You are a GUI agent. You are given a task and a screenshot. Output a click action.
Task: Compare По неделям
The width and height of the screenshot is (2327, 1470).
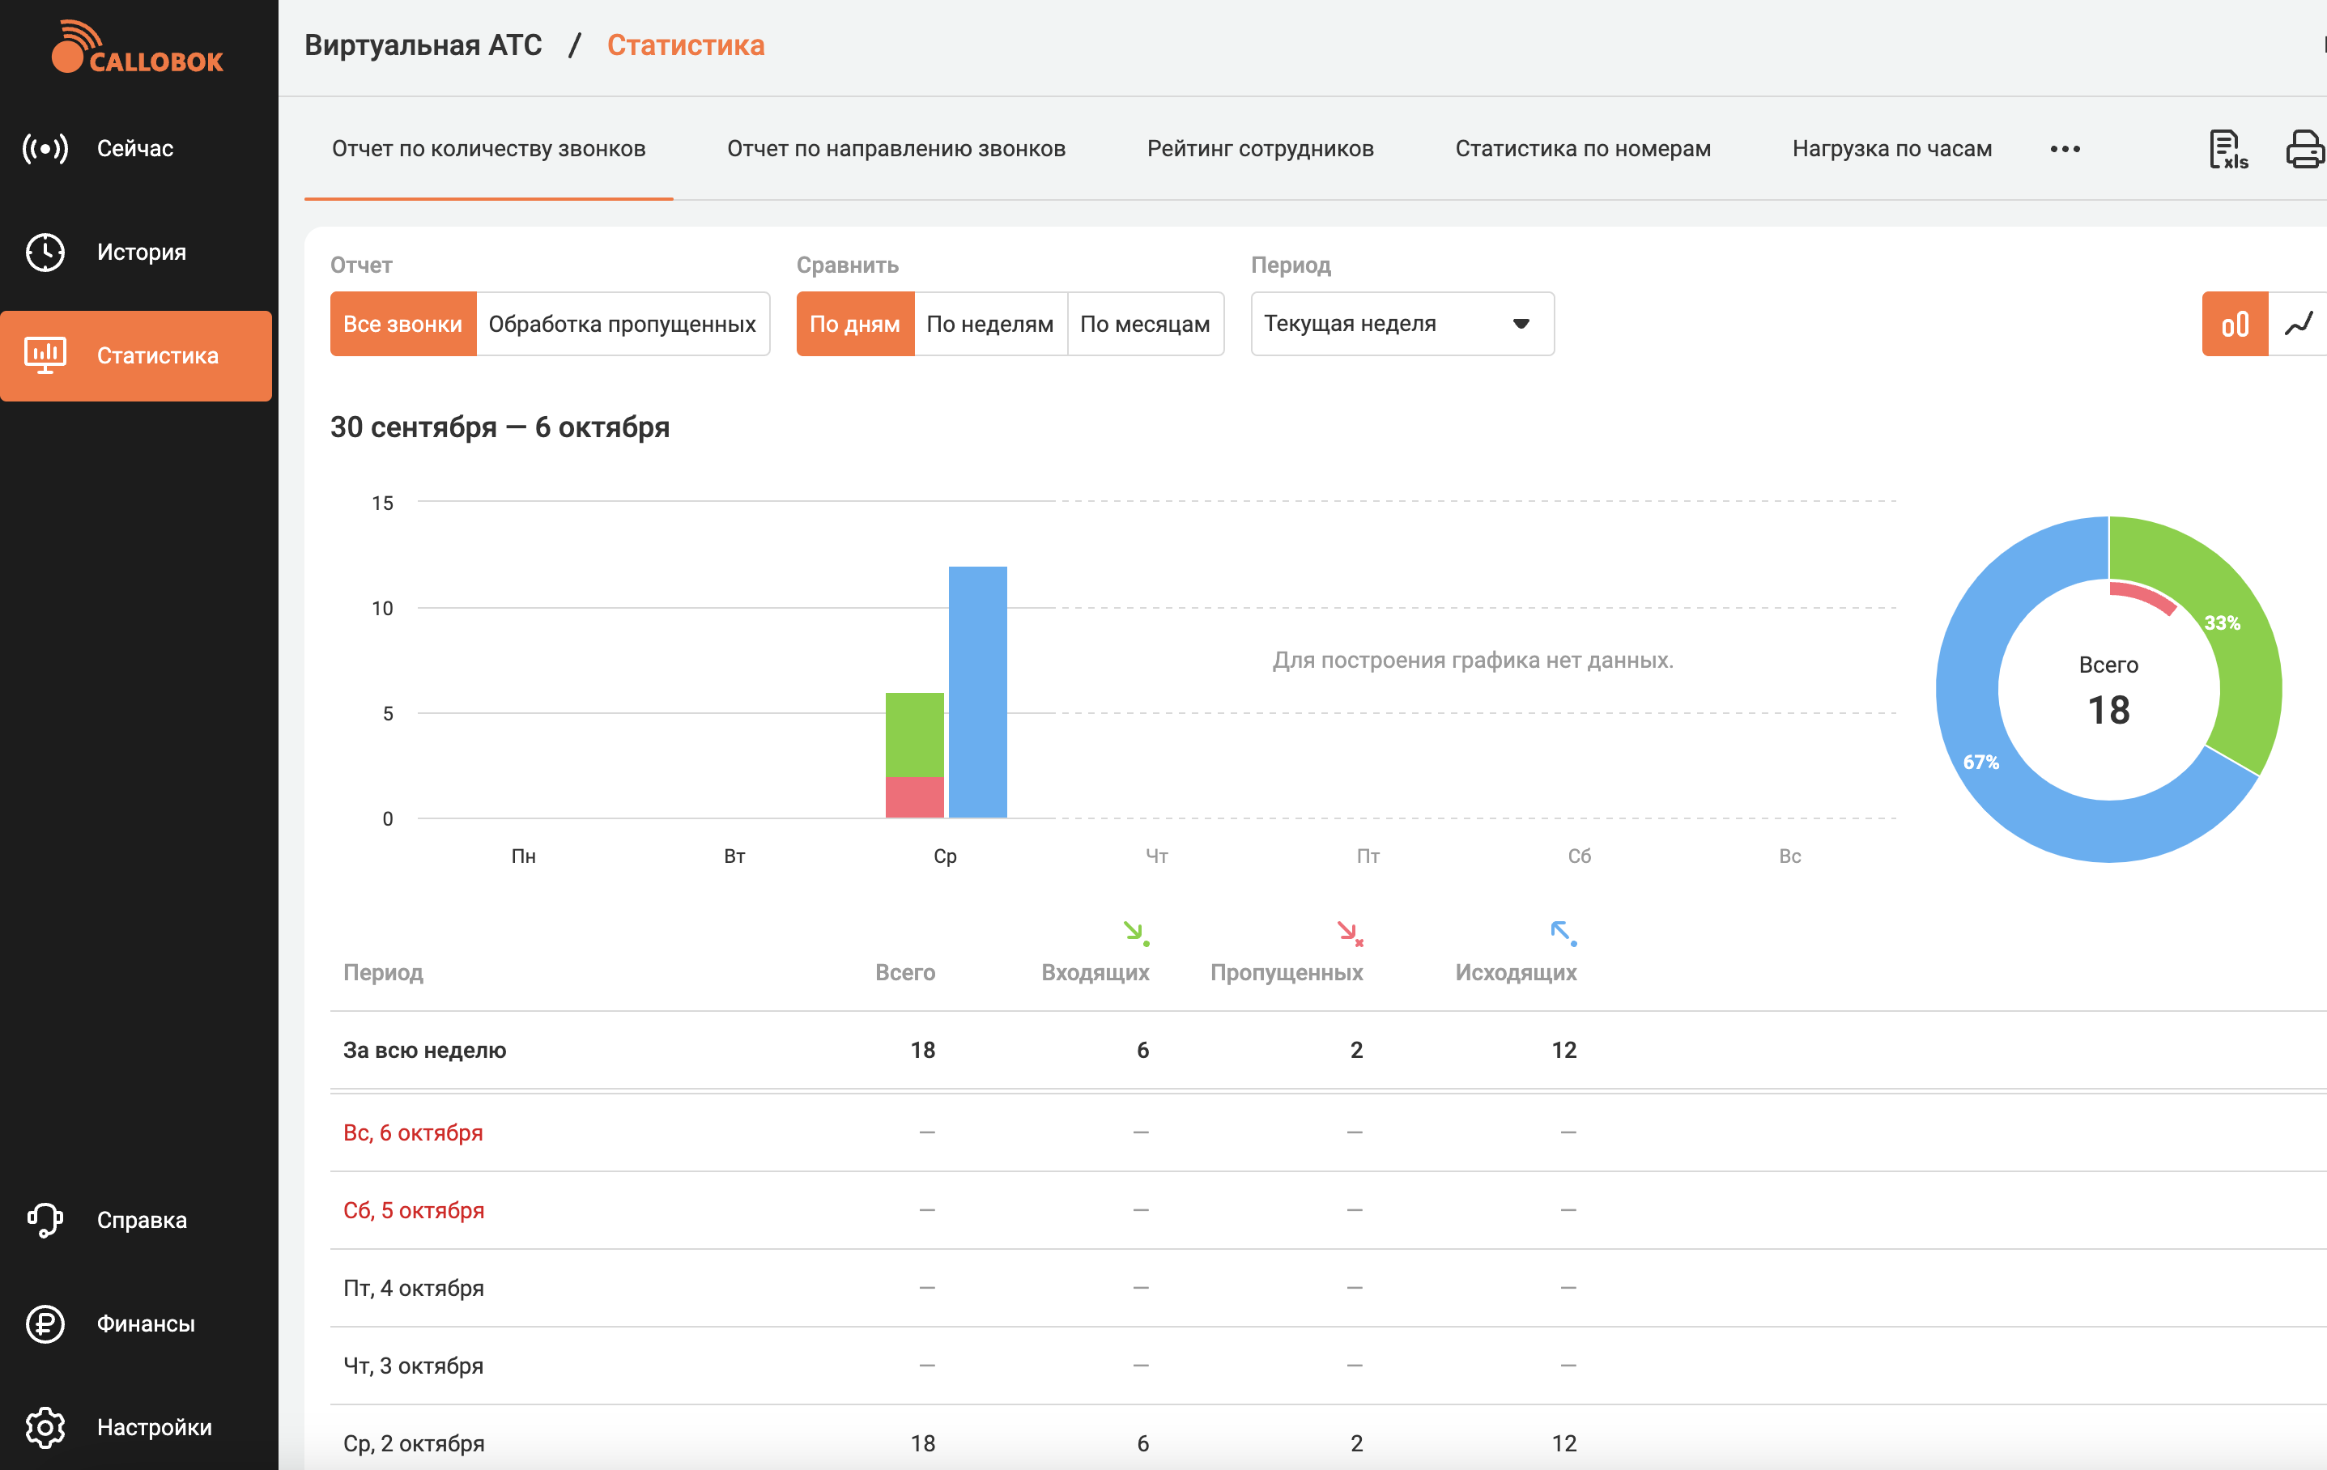[x=989, y=325]
